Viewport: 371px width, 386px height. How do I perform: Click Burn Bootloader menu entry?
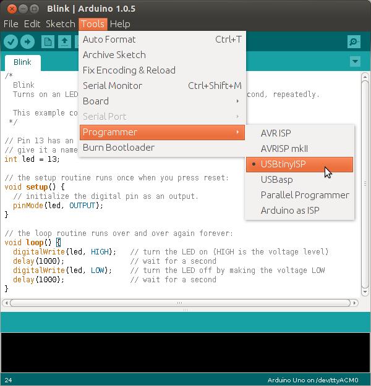tap(119, 147)
